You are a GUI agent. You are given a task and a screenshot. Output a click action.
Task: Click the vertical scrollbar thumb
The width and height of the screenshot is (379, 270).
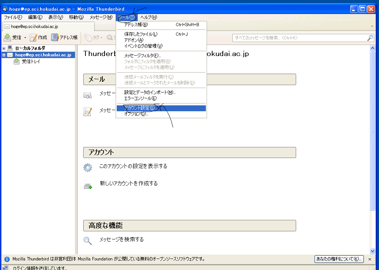tap(372, 131)
